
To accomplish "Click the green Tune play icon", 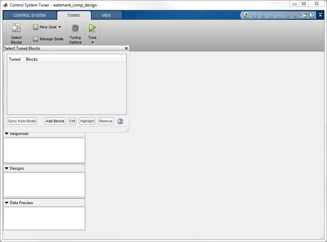I will [92, 28].
